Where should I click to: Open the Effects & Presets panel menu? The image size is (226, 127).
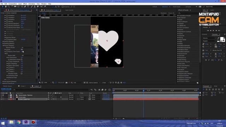coord(190,10)
